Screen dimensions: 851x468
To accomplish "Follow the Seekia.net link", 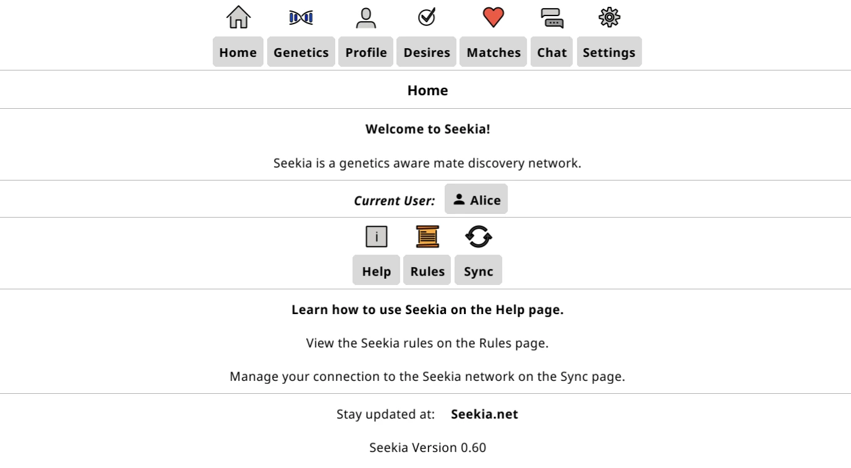I will tap(484, 414).
